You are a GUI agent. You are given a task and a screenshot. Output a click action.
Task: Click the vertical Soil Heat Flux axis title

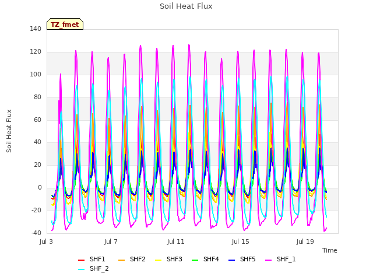[x=9, y=131]
